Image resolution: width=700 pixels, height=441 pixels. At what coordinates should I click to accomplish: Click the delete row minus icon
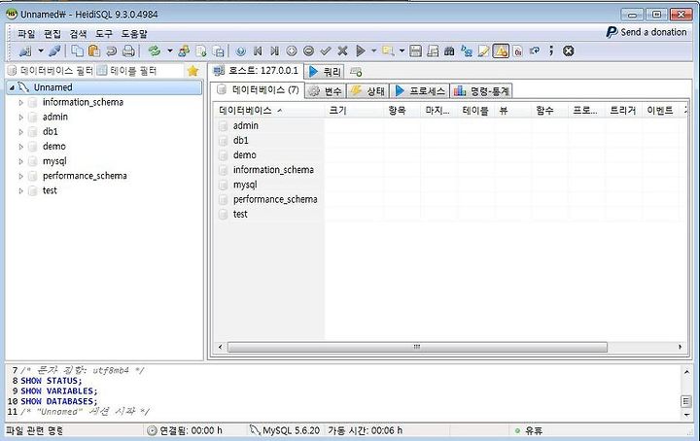[308, 51]
